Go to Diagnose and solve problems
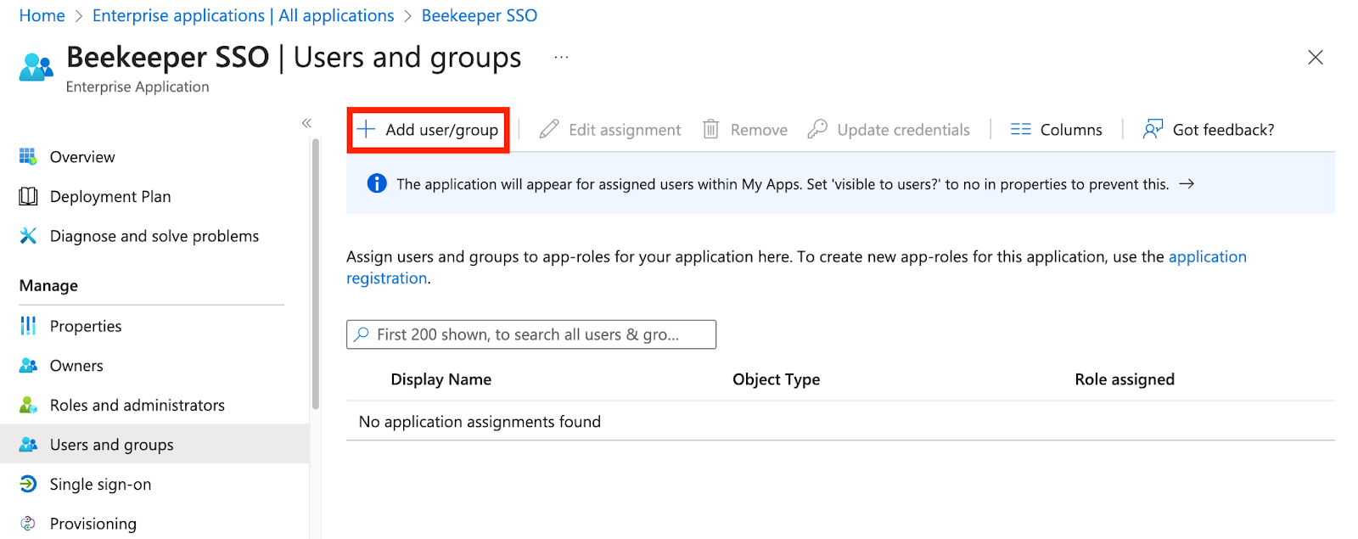 [x=154, y=236]
